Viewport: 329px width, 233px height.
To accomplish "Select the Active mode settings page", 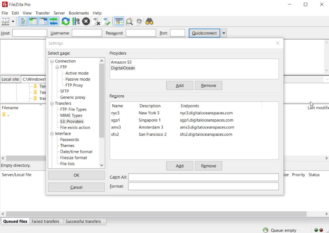I will pos(77,73).
